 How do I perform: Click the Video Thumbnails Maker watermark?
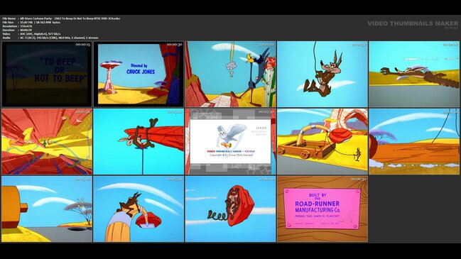point(413,23)
